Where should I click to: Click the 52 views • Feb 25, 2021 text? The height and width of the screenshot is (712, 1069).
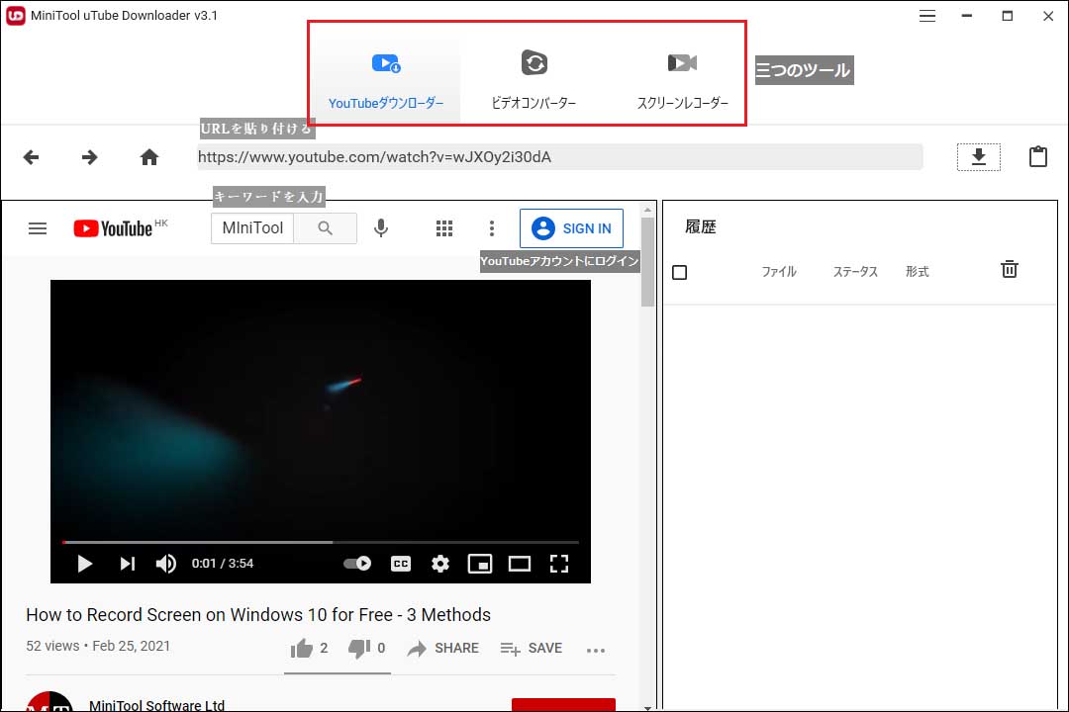pyautogui.click(x=98, y=646)
